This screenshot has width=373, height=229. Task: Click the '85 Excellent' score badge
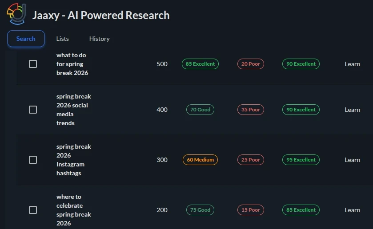200,64
